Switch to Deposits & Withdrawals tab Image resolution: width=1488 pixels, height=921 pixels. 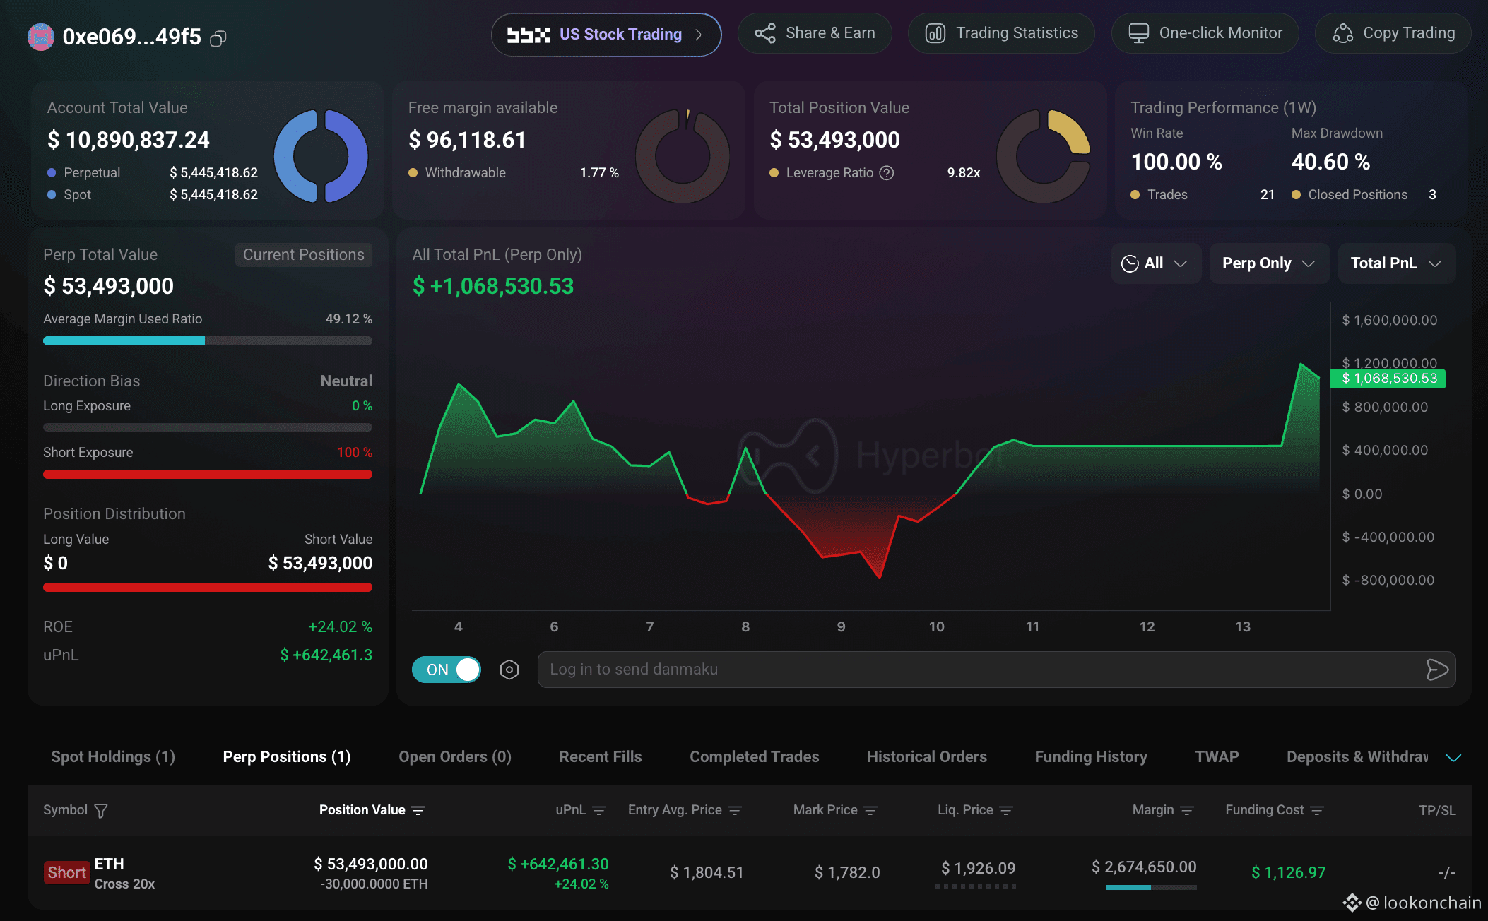1357,757
